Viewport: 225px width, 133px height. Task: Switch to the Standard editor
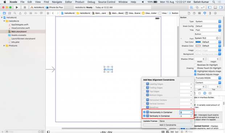tap(191, 7)
